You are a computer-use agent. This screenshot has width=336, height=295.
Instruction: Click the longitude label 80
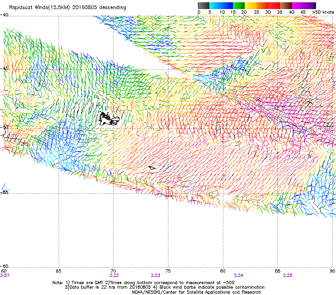click(223, 271)
